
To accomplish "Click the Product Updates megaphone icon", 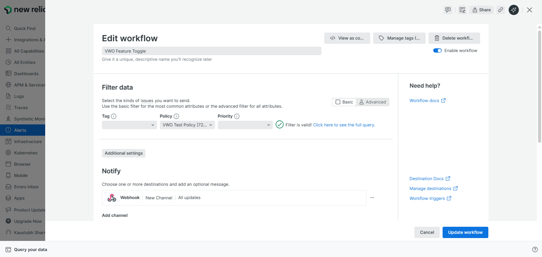I will [x=8, y=210].
